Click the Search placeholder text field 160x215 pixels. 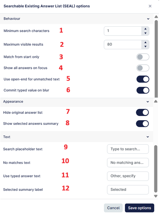point(128,149)
